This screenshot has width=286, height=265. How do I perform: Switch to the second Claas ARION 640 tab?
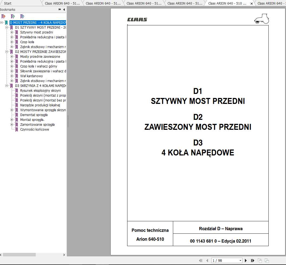(x=103, y=3)
